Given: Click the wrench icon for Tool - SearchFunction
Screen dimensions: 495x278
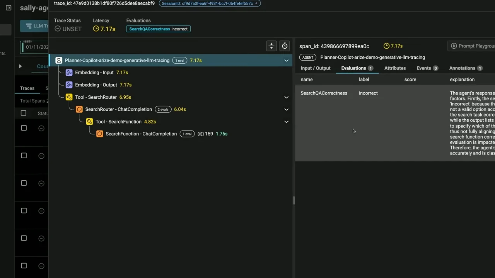Looking at the screenshot, I should [x=89, y=122].
